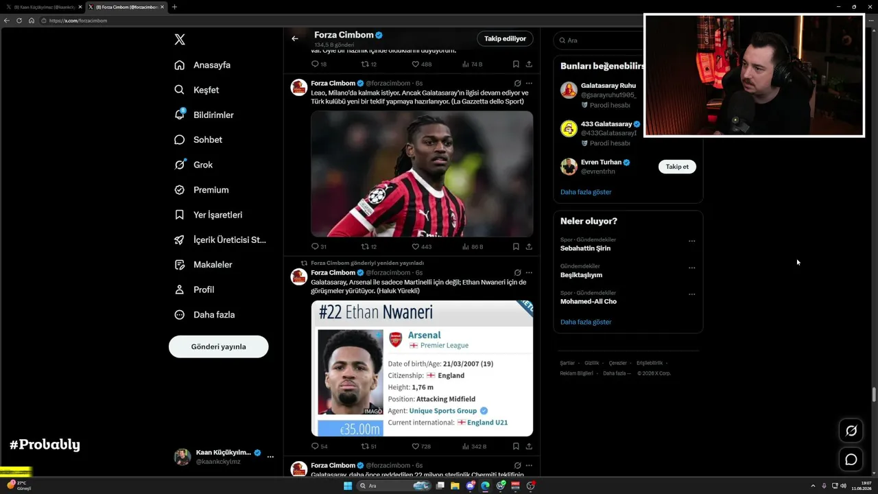Switch to the Kaan Küçükyılmaz browser tab
The image size is (878, 494).
[x=43, y=7]
